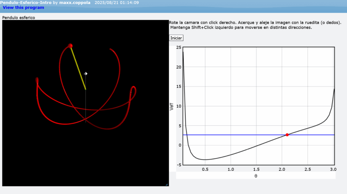This screenshot has height=194, width=347.
Task: Click the date 2025/08/21 01:14:09 text
Action: click(117, 3)
